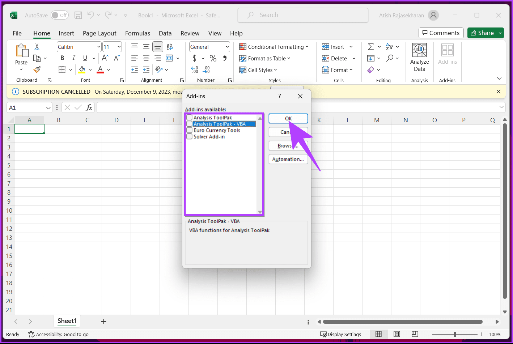Viewport: 513px width, 344px height.
Task: Check the Euro Currency Tools add-in
Action: (x=189, y=130)
